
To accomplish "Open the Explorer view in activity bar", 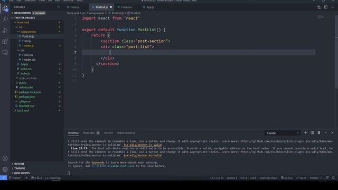I will tap(5, 8).
